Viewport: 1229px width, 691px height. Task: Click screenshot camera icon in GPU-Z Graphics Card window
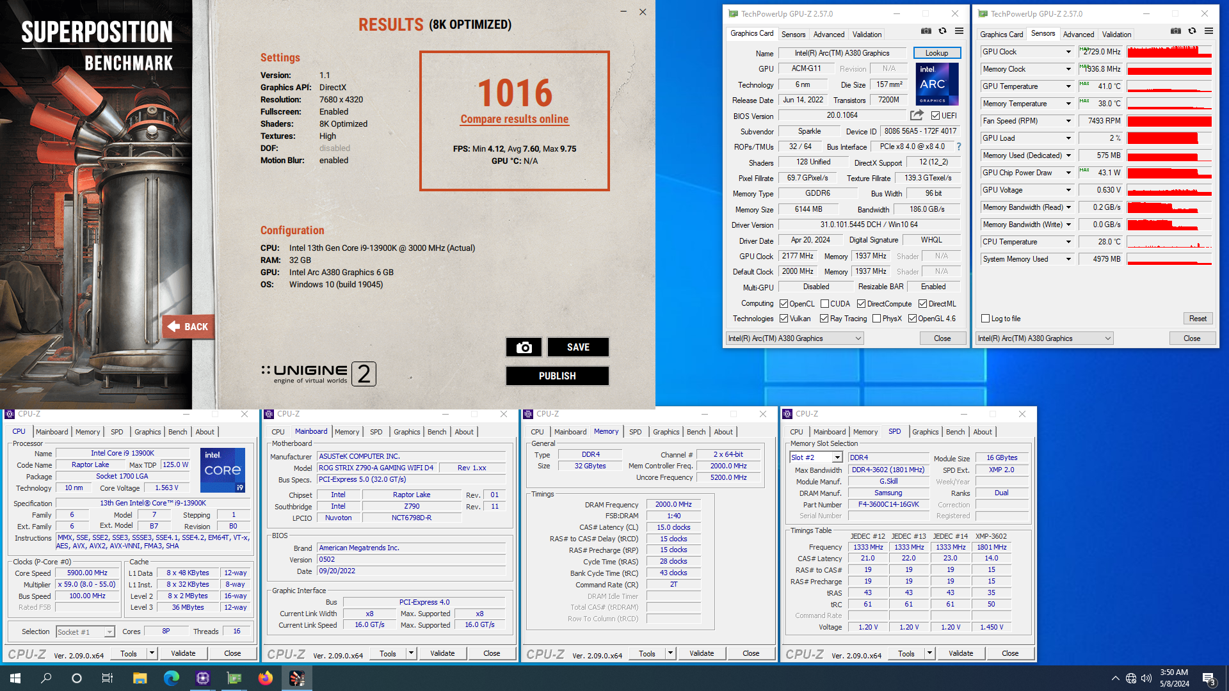926,31
